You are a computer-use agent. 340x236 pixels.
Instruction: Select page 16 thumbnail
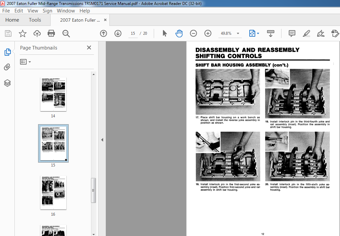(x=53, y=192)
